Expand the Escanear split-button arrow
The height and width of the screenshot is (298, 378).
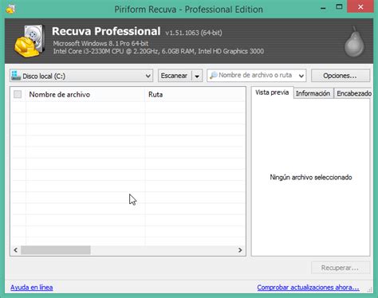197,76
